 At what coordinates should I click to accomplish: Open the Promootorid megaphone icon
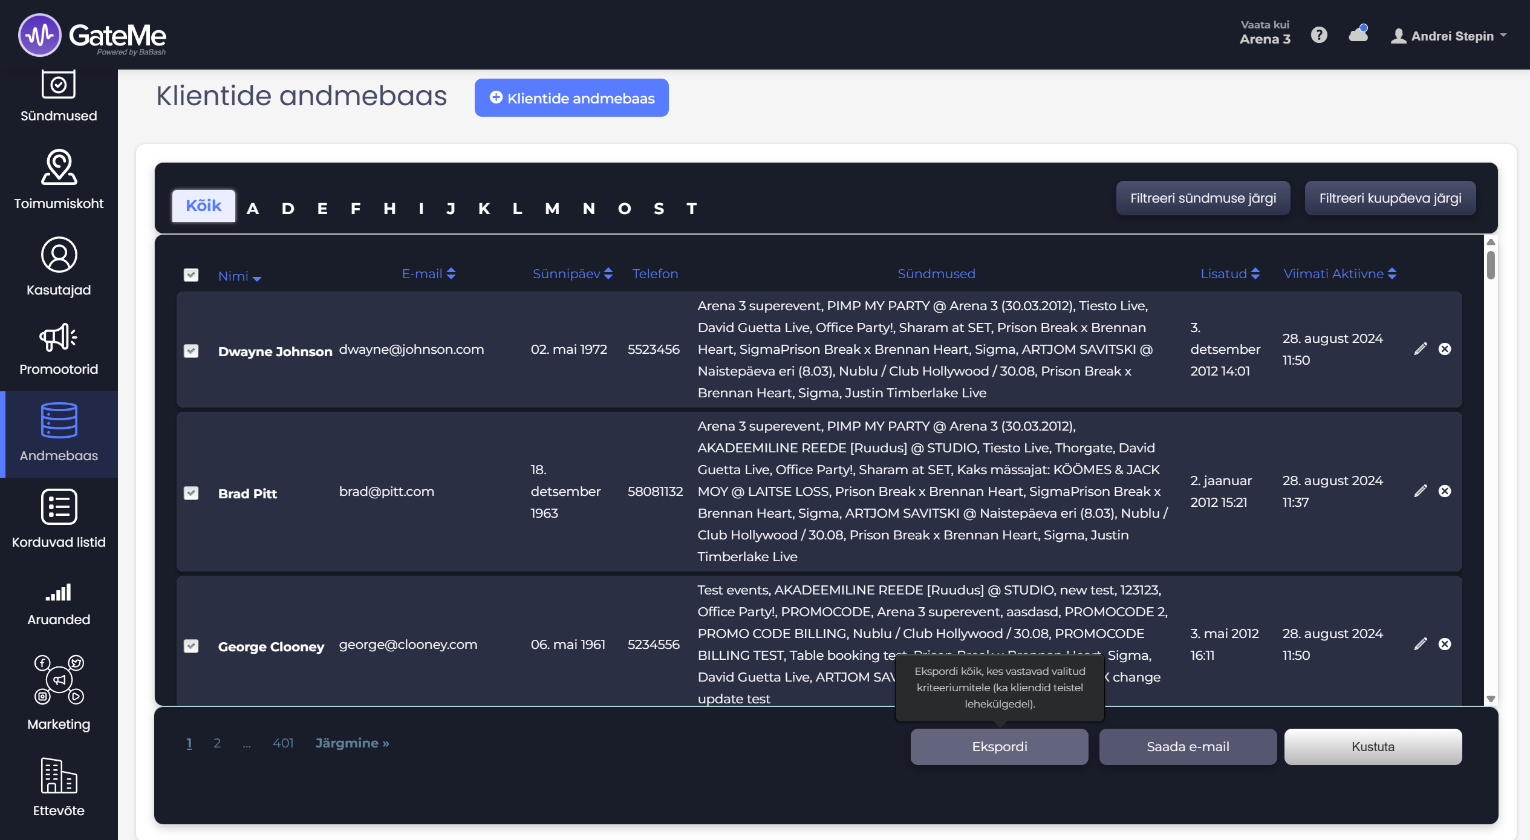(59, 337)
